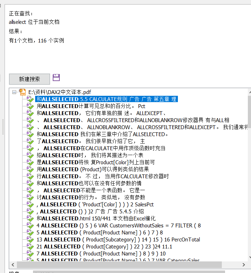Open result 和ALLSELECTED.html 150/441
The image size is (251, 273).
[96, 219]
